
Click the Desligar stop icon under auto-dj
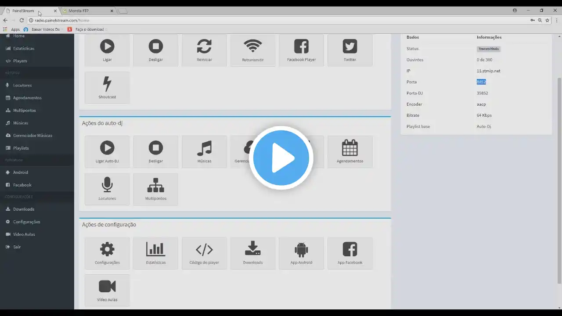coord(156,147)
